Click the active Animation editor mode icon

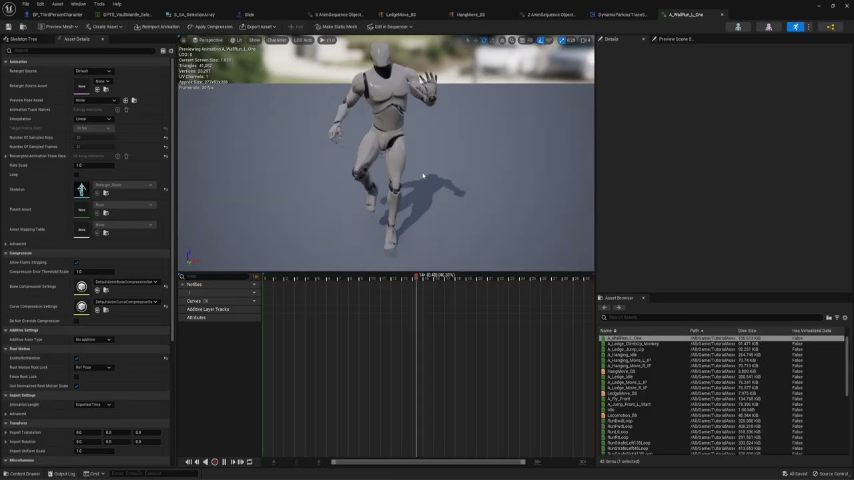(x=795, y=27)
